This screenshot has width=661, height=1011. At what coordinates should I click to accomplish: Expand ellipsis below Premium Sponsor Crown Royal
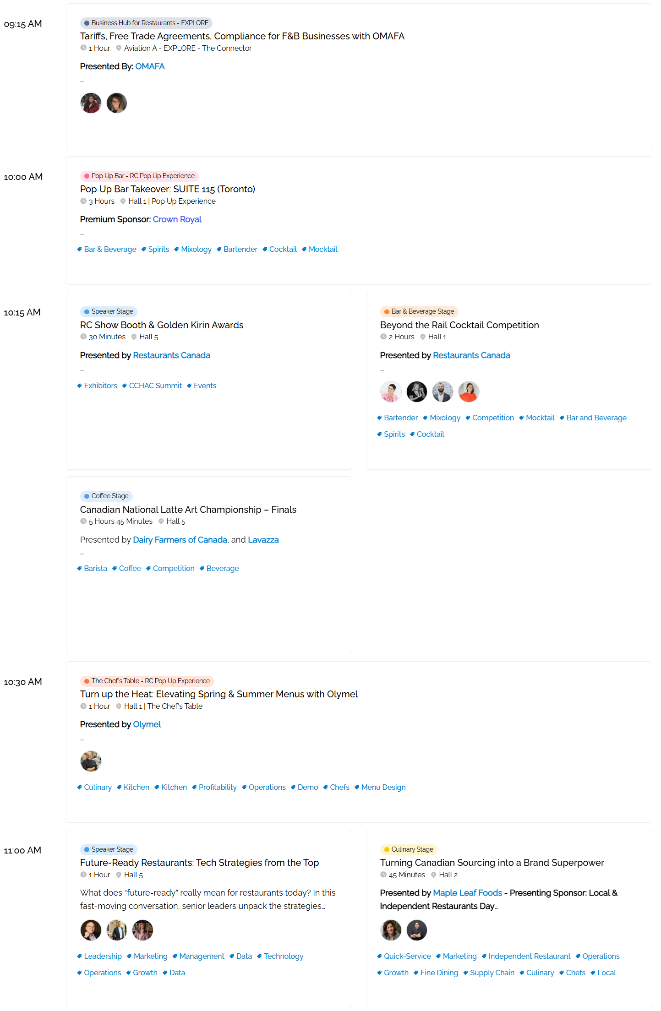point(82,234)
